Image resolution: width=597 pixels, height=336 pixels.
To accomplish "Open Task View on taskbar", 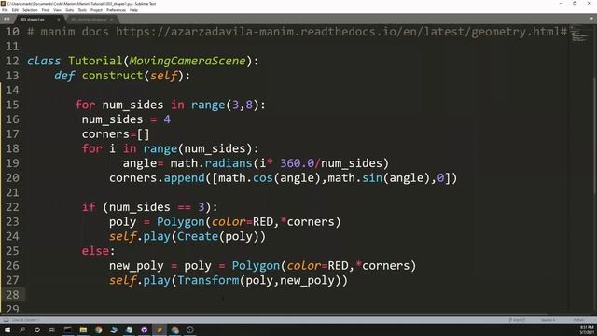I will click(x=52, y=329).
